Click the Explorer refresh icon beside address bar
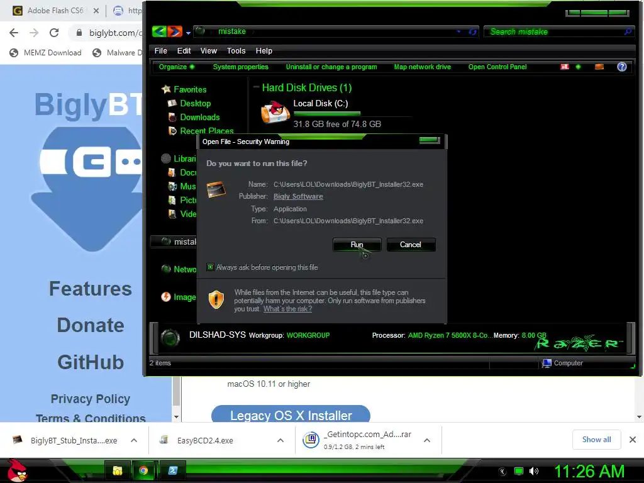This screenshot has width=644, height=483. pos(472,31)
